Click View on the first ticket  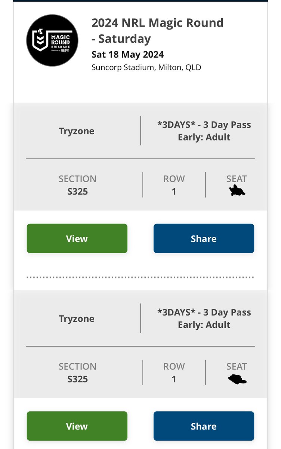click(77, 238)
